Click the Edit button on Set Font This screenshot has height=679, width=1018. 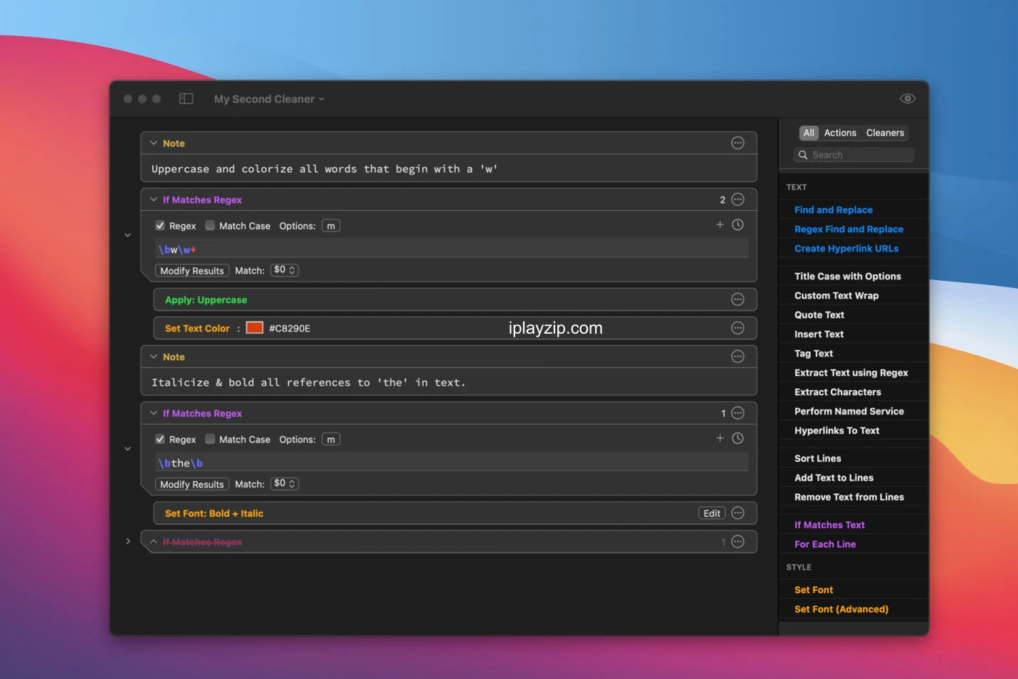[712, 513]
